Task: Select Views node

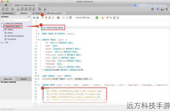Action: [x=10, y=33]
